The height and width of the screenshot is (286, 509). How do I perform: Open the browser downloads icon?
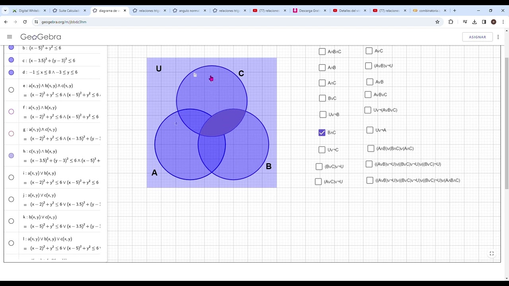coord(474,22)
